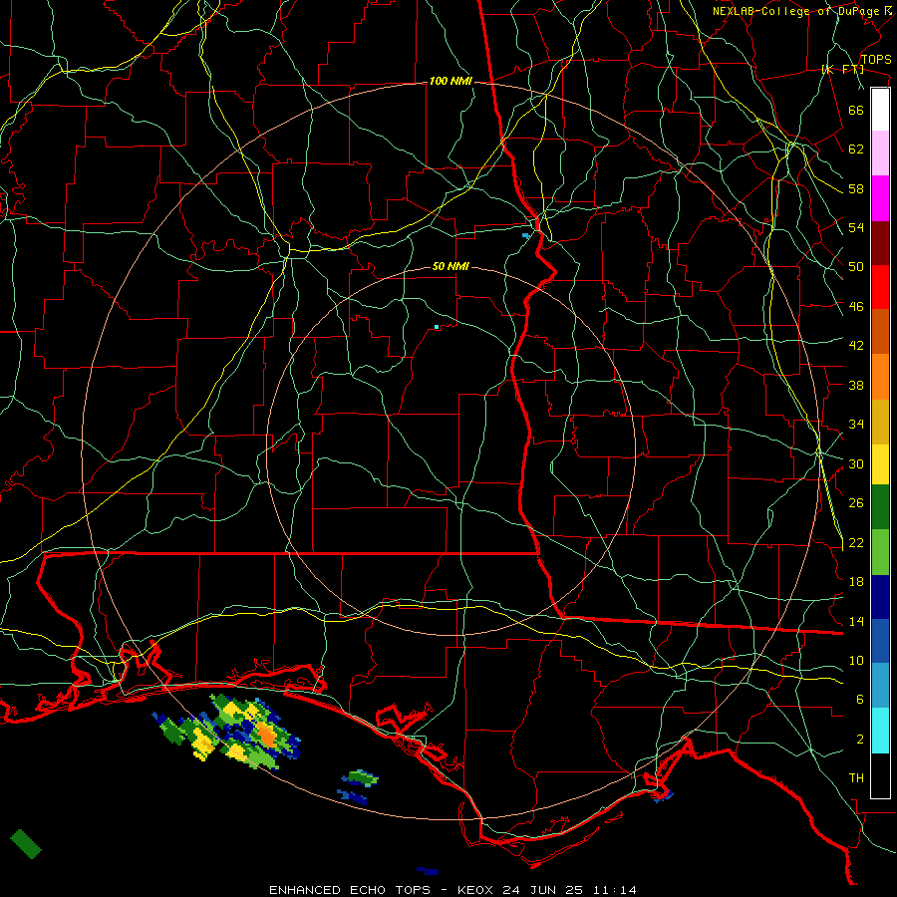
Task: Click the medium blue legend band
Action: pyautogui.click(x=880, y=641)
